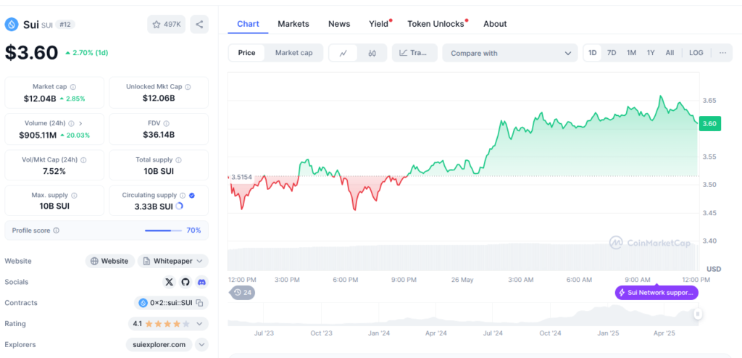Open Circulating supply info icon
Image resolution: width=742 pixels, height=358 pixels.
pos(183,195)
